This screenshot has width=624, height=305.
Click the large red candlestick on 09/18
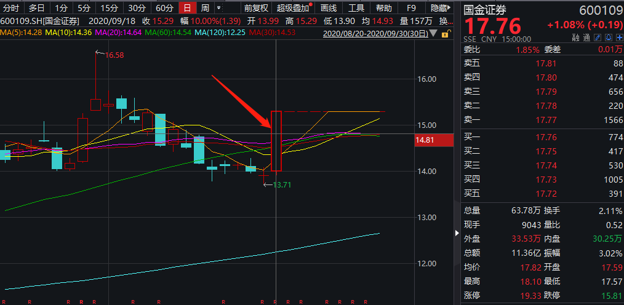(x=276, y=141)
